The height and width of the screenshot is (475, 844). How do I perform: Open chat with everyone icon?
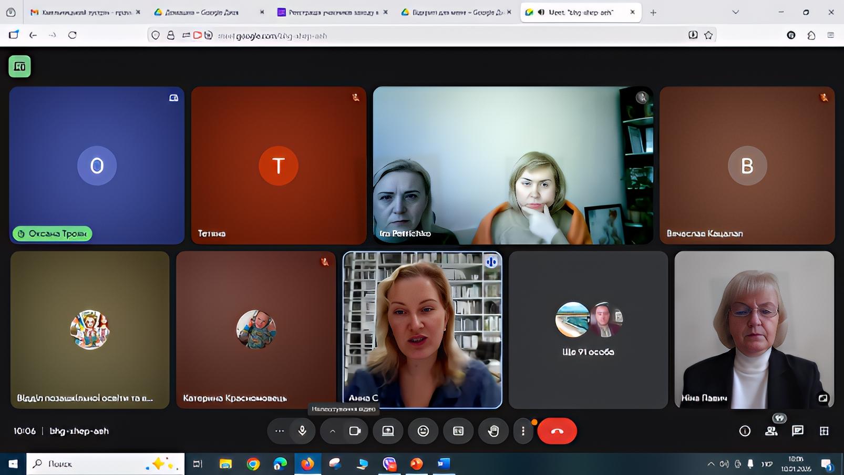[x=798, y=431]
